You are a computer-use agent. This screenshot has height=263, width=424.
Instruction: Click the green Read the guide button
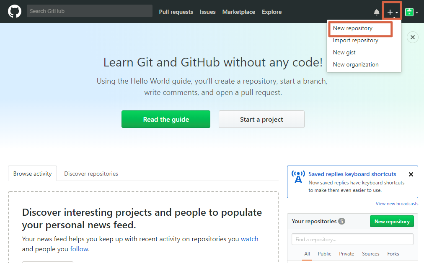(166, 119)
